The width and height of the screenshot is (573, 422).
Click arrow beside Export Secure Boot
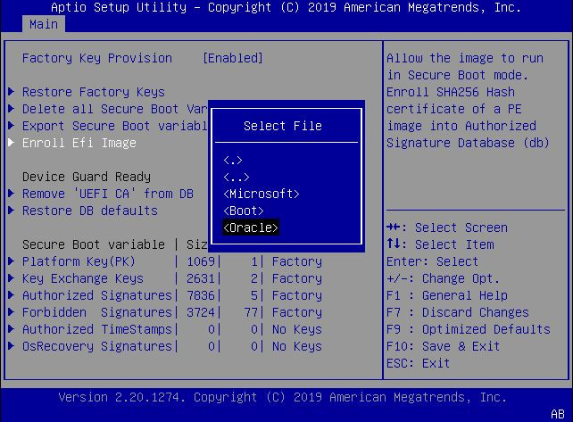[x=12, y=125]
